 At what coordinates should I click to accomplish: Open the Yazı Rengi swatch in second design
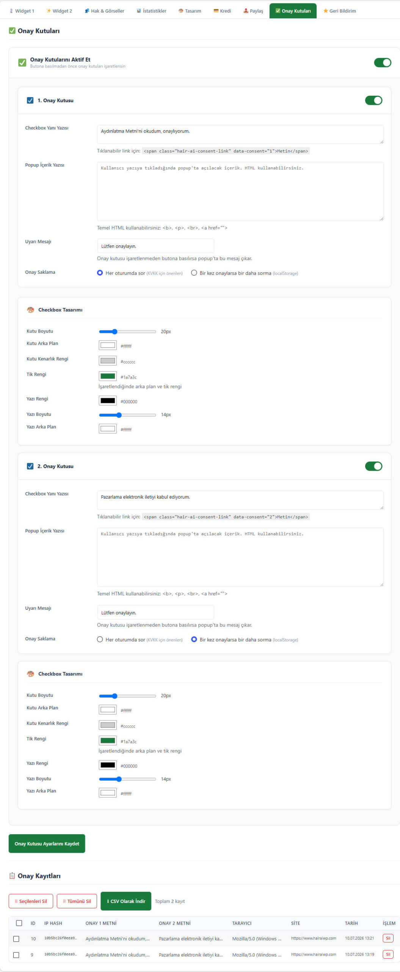[108, 765]
